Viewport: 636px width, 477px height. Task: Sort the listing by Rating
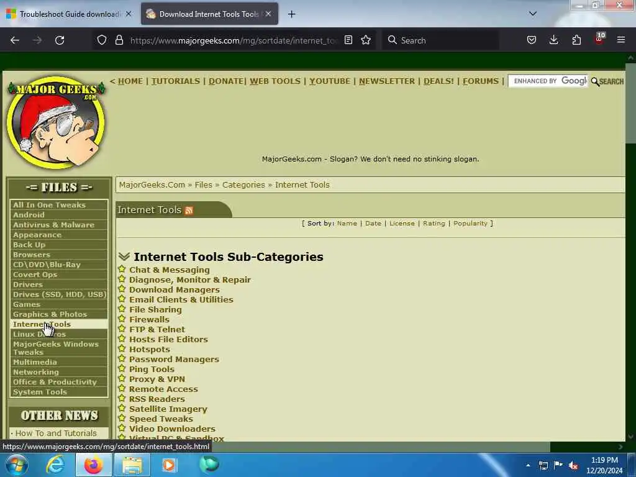434,224
